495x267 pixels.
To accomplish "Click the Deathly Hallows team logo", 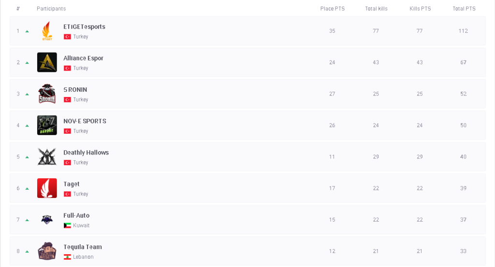I will (47, 156).
